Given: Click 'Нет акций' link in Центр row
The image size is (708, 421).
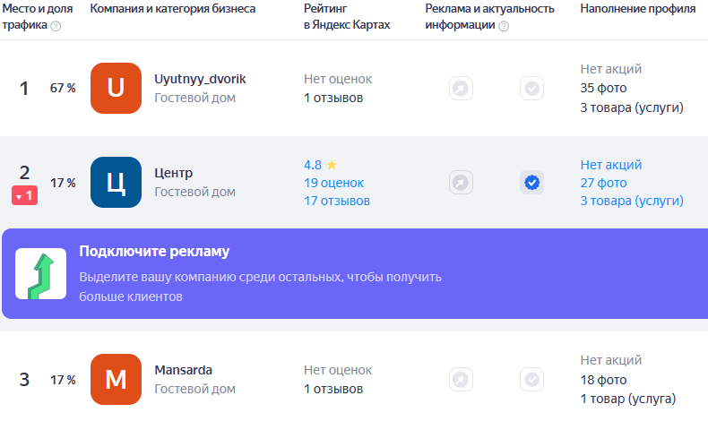Looking at the screenshot, I should 611,165.
